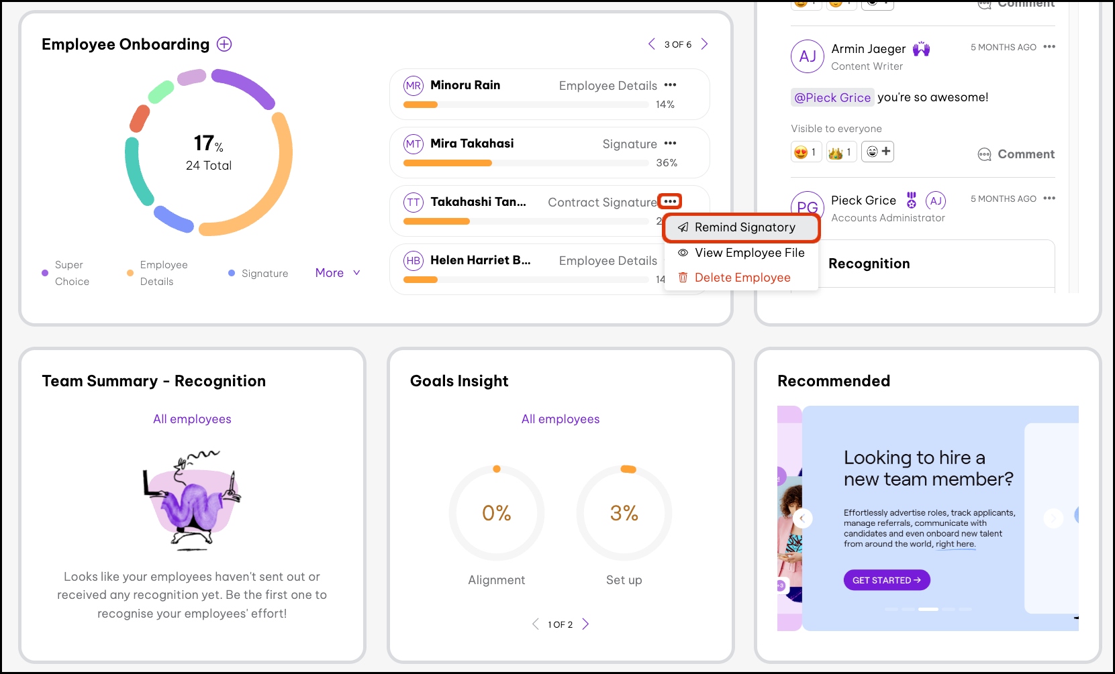Go to next onboarding page

pos(704,44)
